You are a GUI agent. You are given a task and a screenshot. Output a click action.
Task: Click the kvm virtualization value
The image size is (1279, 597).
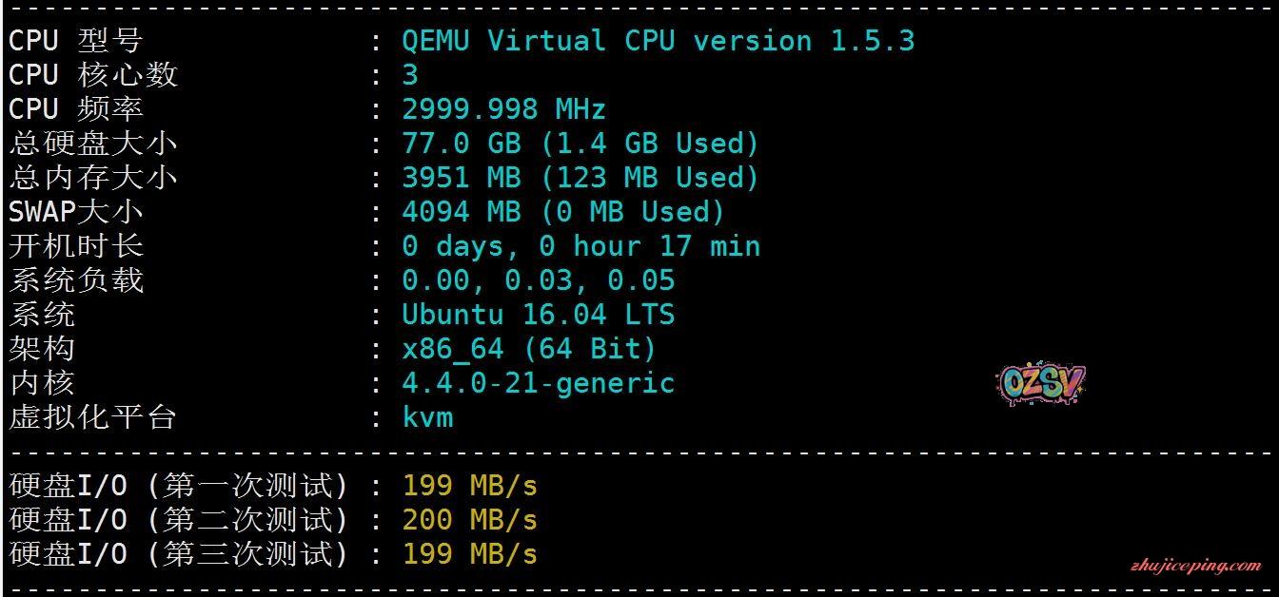[427, 417]
